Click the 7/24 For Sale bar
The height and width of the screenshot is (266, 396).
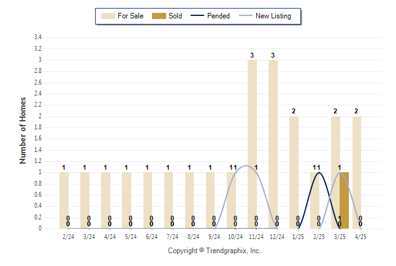point(169,200)
